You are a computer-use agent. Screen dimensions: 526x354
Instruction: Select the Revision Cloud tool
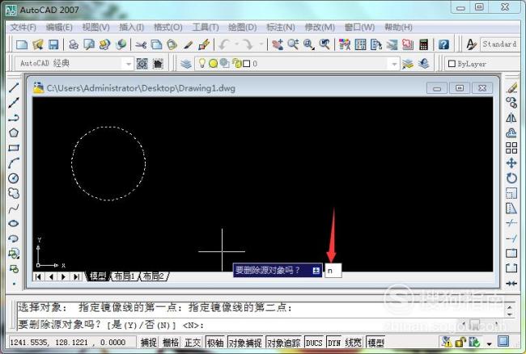(x=14, y=193)
